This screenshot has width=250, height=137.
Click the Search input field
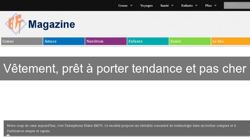[x=237, y=5]
